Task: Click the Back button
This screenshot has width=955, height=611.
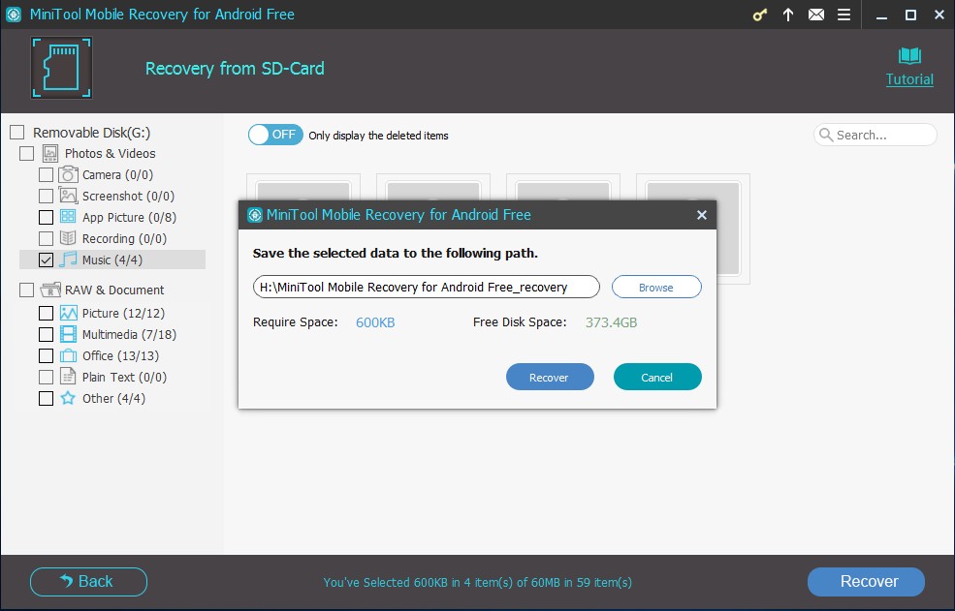Action: coord(88,582)
